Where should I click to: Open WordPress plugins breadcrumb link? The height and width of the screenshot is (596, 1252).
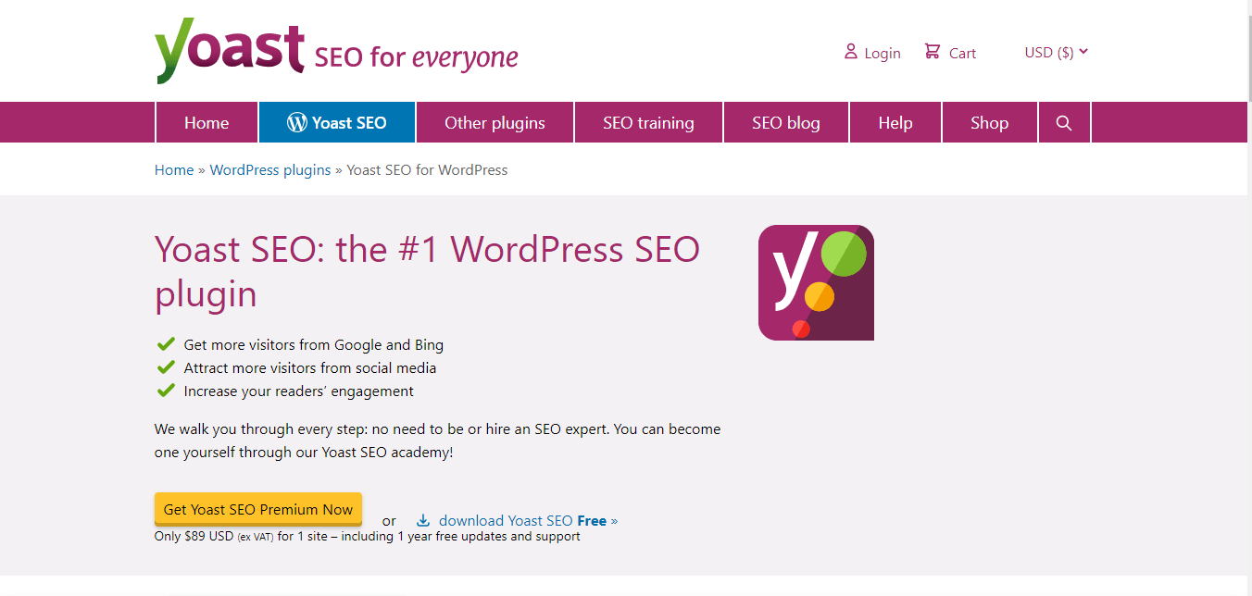pos(269,170)
